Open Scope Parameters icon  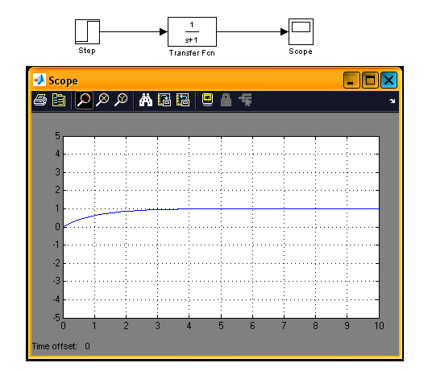coord(59,100)
